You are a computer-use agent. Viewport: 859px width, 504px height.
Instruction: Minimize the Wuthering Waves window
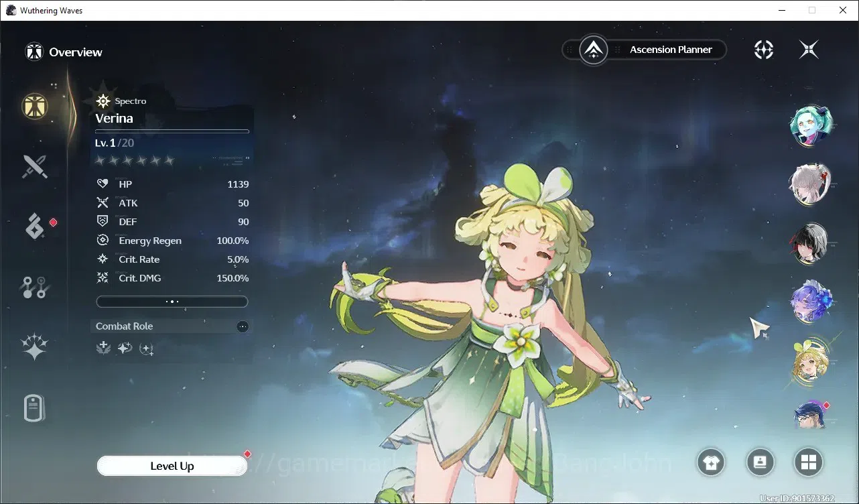pos(781,10)
